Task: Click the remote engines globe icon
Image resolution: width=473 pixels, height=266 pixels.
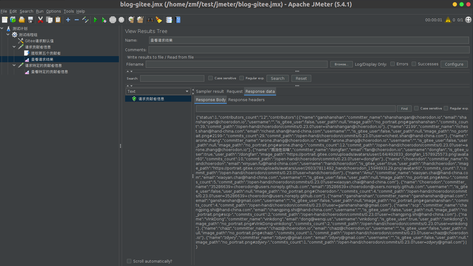Action: (x=468, y=20)
